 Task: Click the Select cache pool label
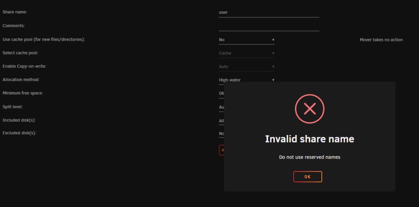tap(21, 53)
